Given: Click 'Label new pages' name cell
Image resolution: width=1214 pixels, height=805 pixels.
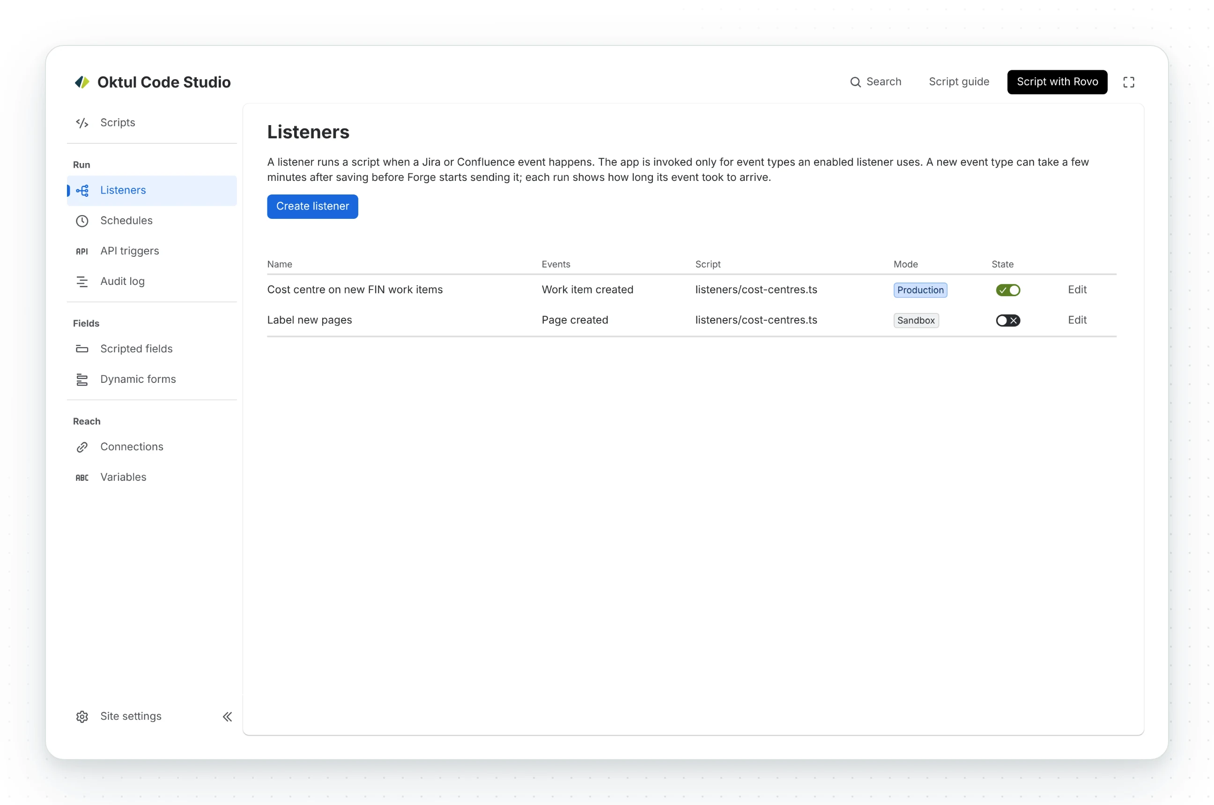Looking at the screenshot, I should (310, 320).
